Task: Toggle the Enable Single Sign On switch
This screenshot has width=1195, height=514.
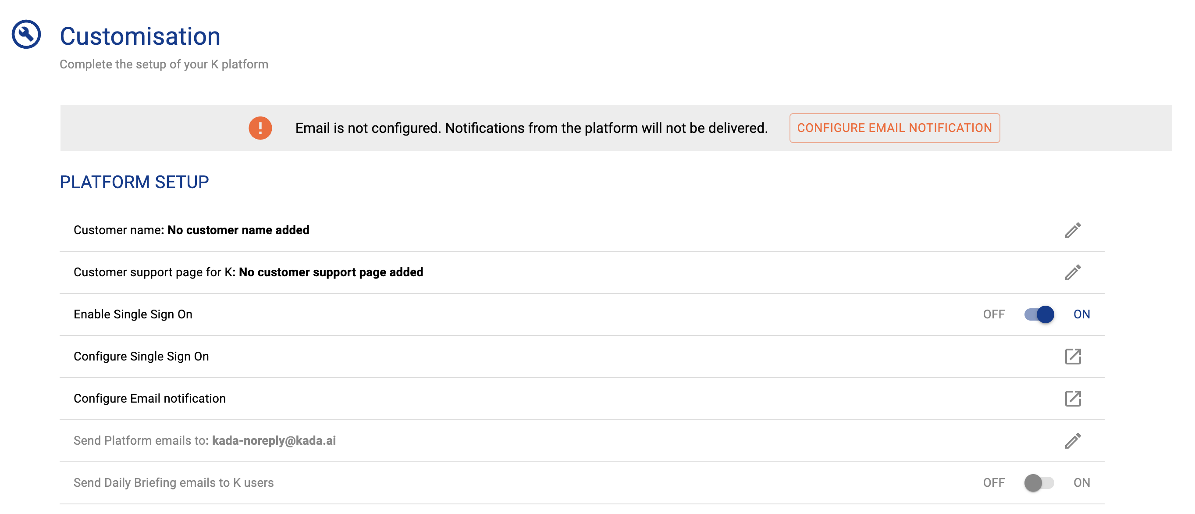Action: (x=1039, y=314)
